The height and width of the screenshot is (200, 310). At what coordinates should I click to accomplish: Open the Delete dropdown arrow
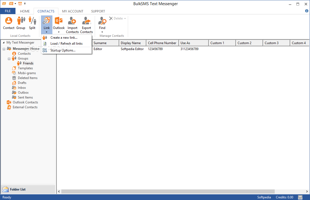pos(125,18)
